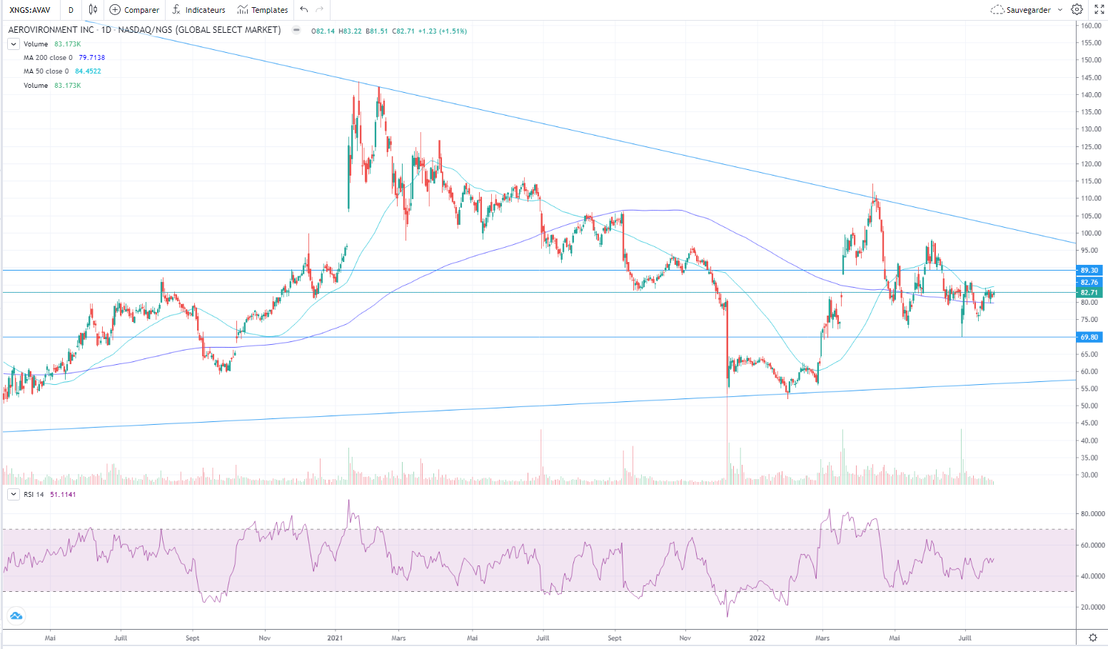Open chart settings gear icon
The height and width of the screenshot is (649, 1108).
tap(1077, 10)
